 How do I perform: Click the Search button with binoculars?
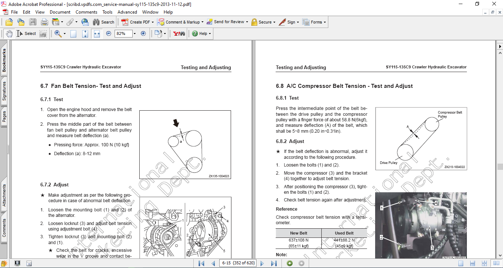(104, 22)
